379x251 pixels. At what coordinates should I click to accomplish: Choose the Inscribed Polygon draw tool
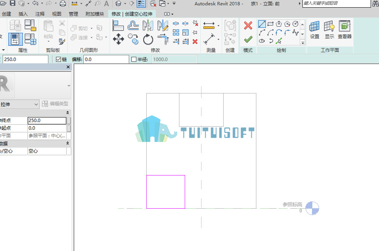279,24
